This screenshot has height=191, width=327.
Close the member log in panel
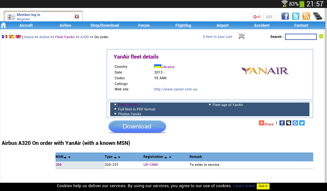[77, 17]
